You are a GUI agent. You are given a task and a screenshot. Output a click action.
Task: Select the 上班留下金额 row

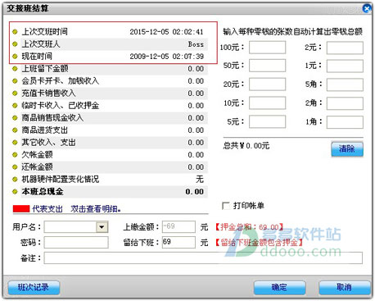coord(110,69)
